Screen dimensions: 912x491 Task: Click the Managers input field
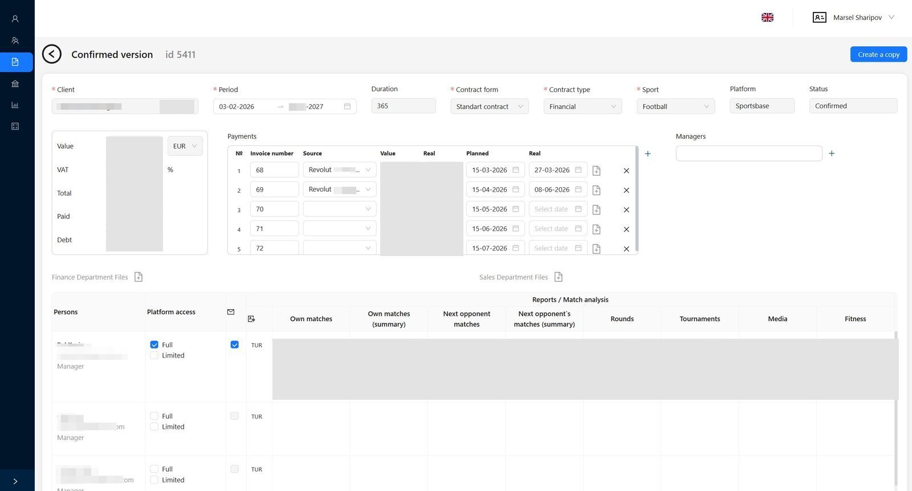coord(749,153)
